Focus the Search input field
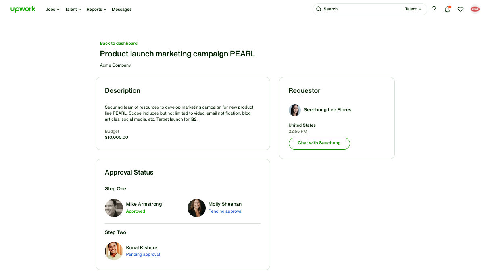 pyautogui.click(x=359, y=9)
